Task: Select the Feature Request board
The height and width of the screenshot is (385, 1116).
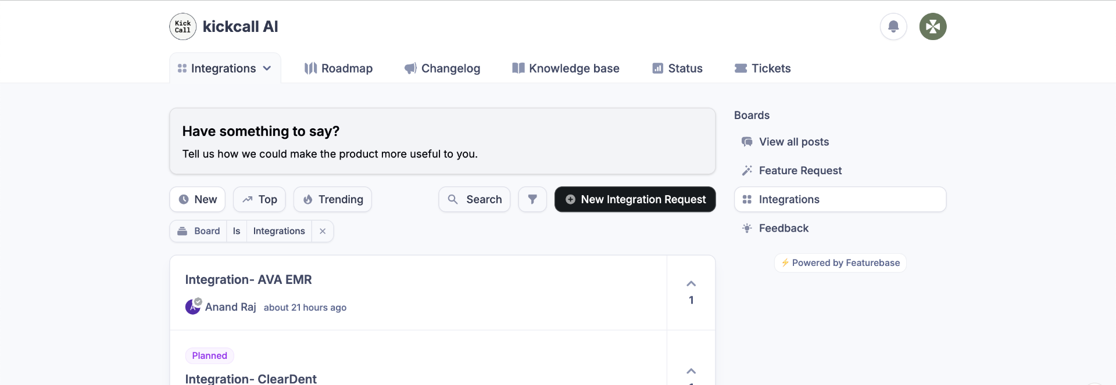Action: pos(840,171)
